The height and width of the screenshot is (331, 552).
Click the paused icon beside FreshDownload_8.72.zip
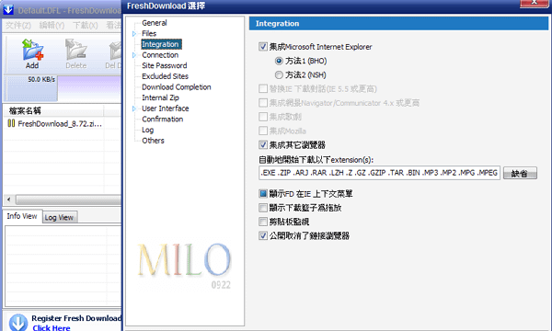point(11,123)
